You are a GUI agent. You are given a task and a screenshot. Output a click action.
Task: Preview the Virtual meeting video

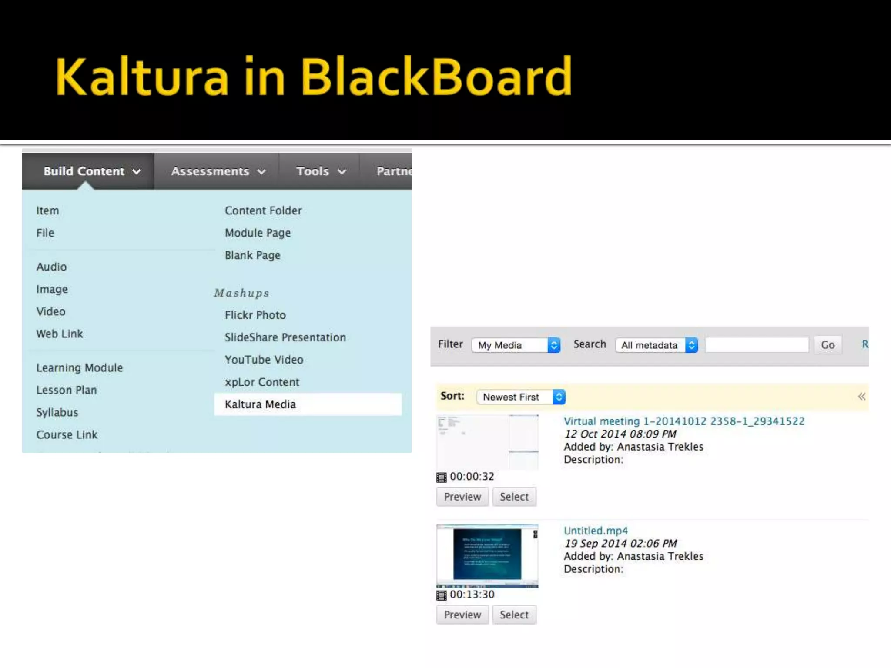[462, 497]
